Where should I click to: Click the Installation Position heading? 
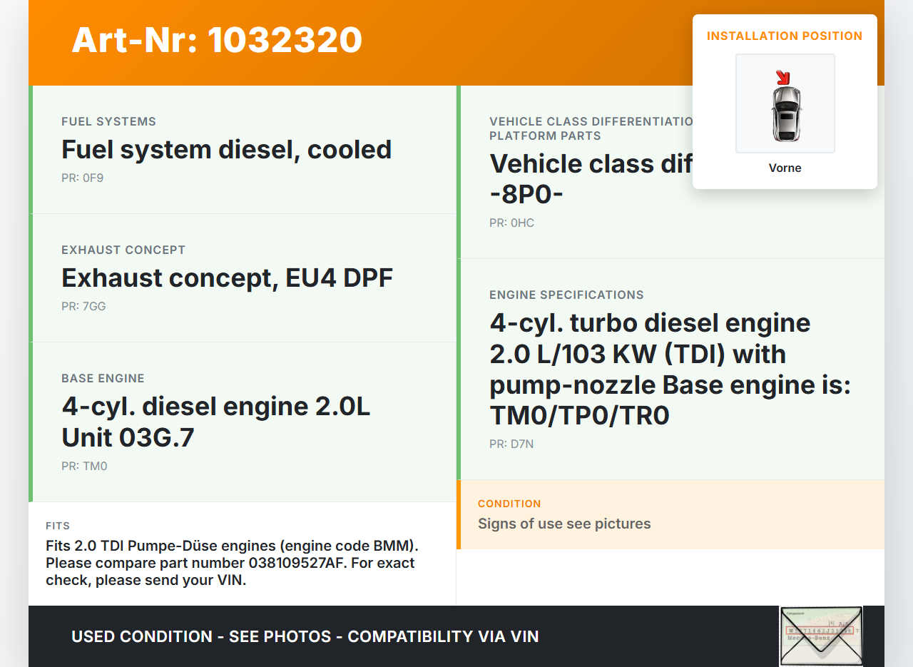point(785,36)
